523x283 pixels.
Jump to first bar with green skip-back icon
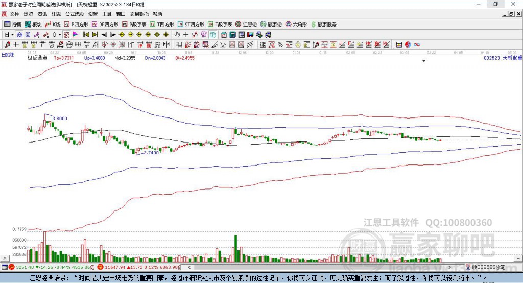point(86,35)
